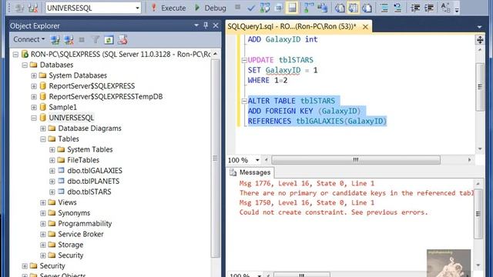Collapse the RON-PC\SQLEXPRESS server node

(x=15, y=55)
